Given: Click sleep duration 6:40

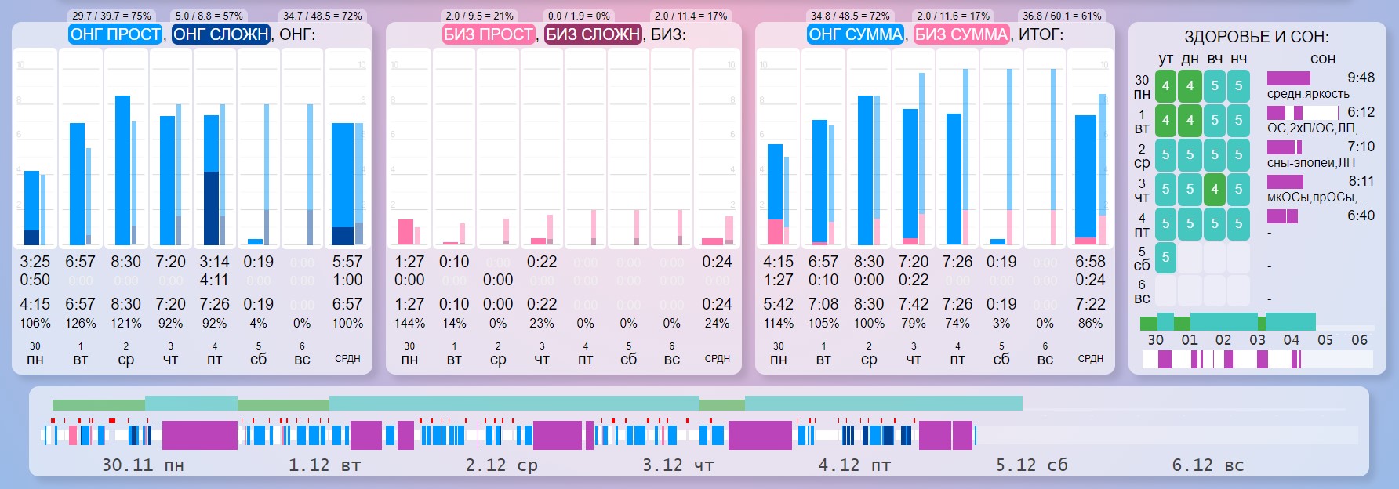Looking at the screenshot, I should [1361, 216].
